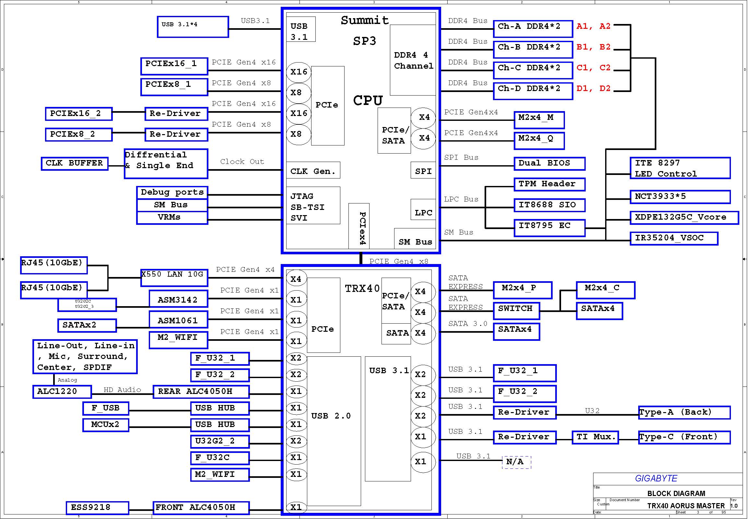Click the red A1, A2 label

click(594, 26)
